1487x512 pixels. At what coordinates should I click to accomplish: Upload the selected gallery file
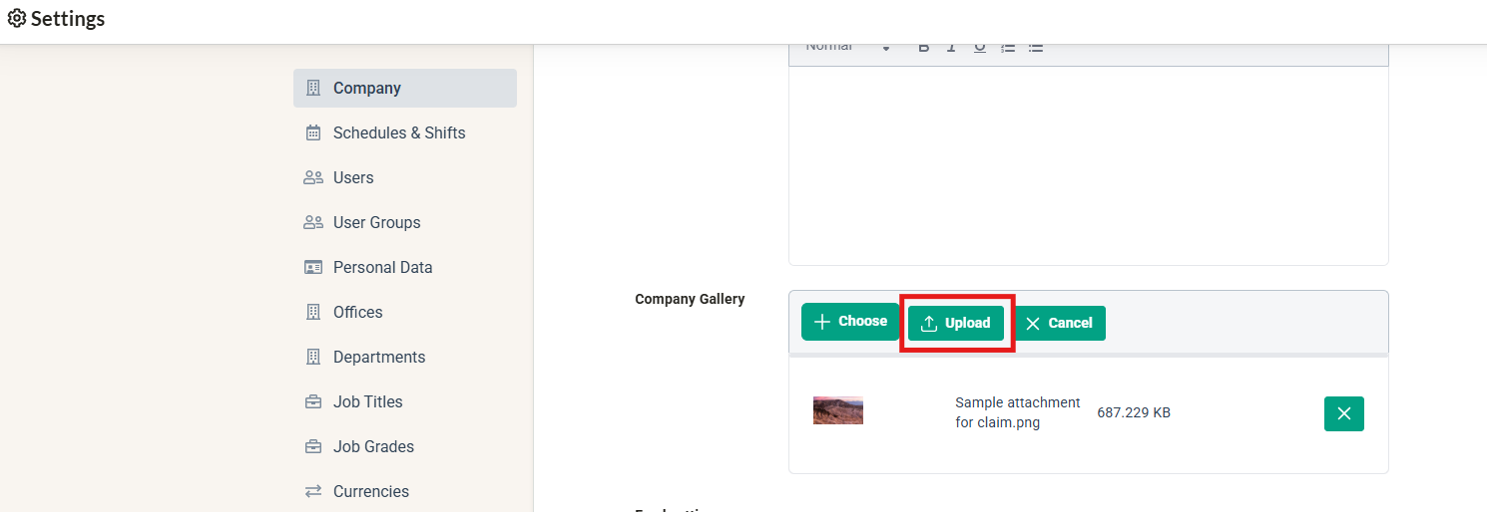956,323
